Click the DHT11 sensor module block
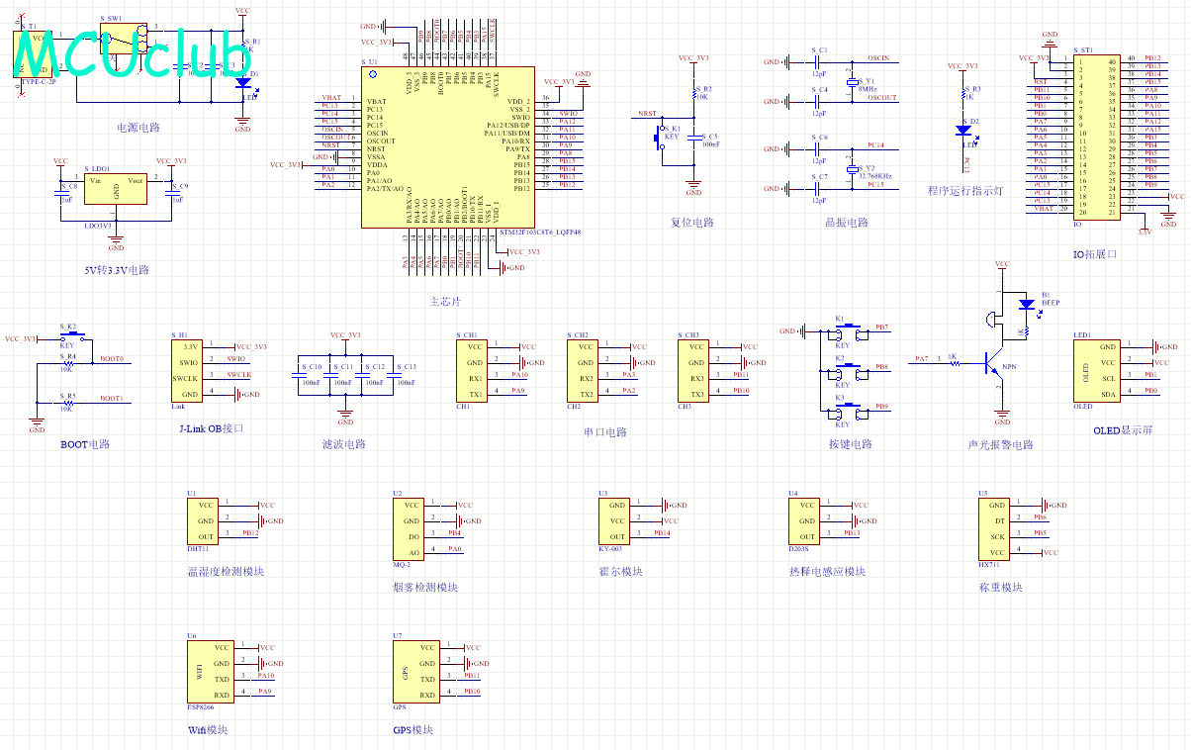1191x750 pixels. [205, 520]
